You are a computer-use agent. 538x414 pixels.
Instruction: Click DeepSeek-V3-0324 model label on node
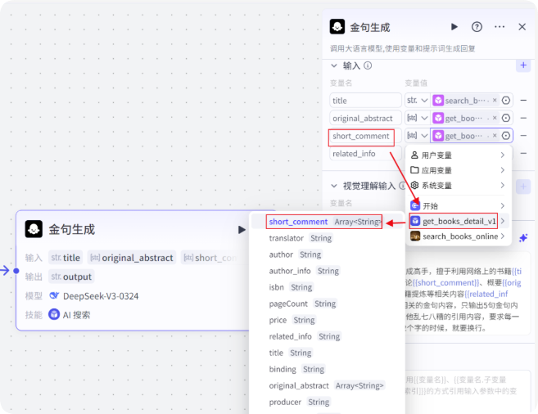(x=101, y=296)
